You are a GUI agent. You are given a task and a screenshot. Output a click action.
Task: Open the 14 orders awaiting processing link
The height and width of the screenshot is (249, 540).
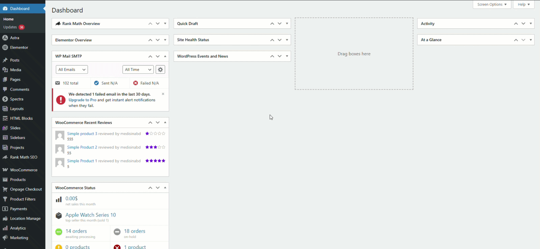pos(76,231)
